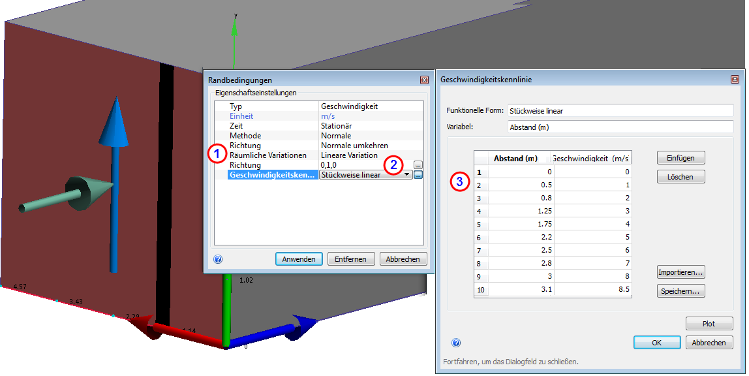Click Abbrechen in Randbedingungen dialog
This screenshot has height=376, width=749.
pyautogui.click(x=403, y=259)
